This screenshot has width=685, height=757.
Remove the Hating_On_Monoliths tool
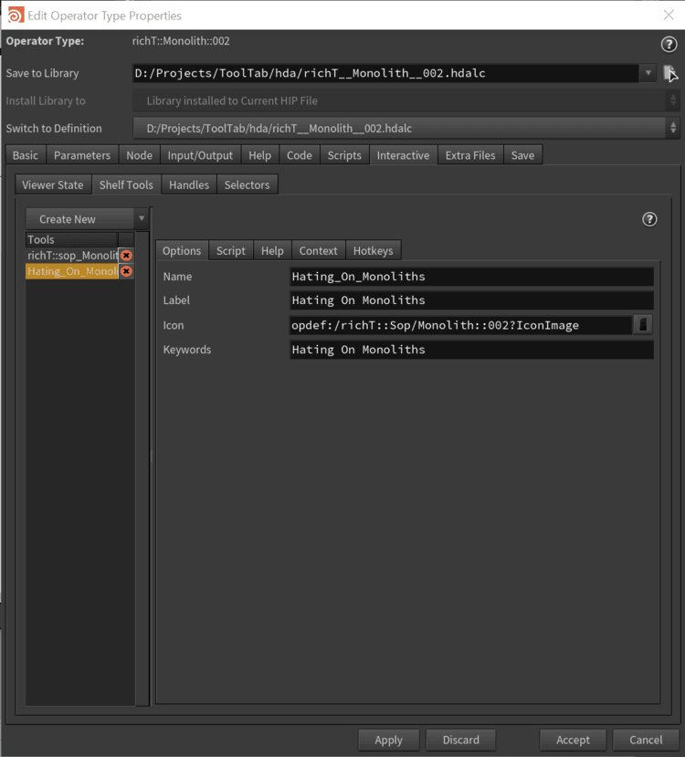coord(126,271)
